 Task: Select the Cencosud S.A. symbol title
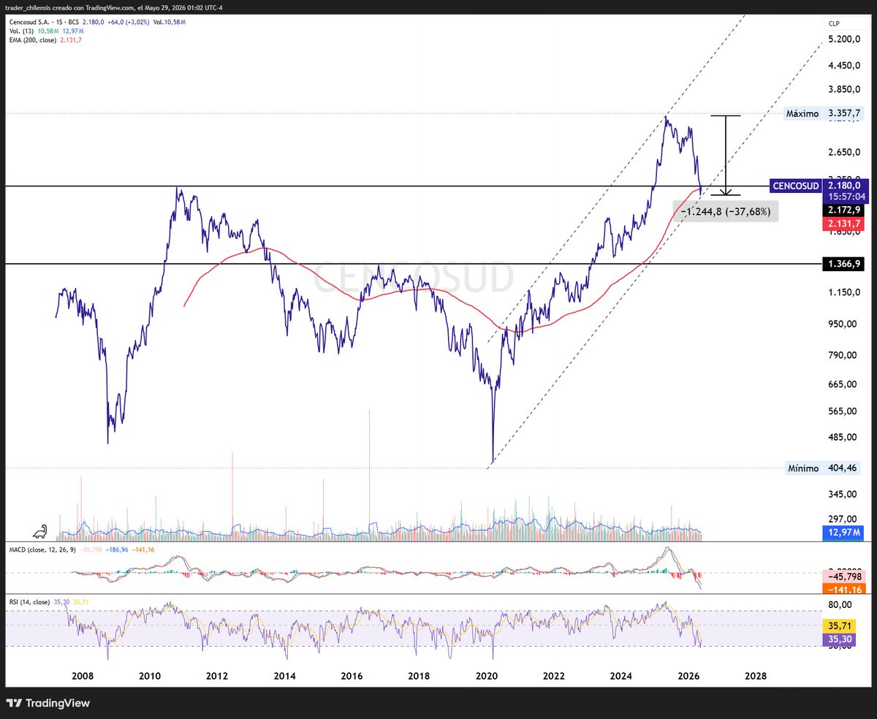pos(29,23)
